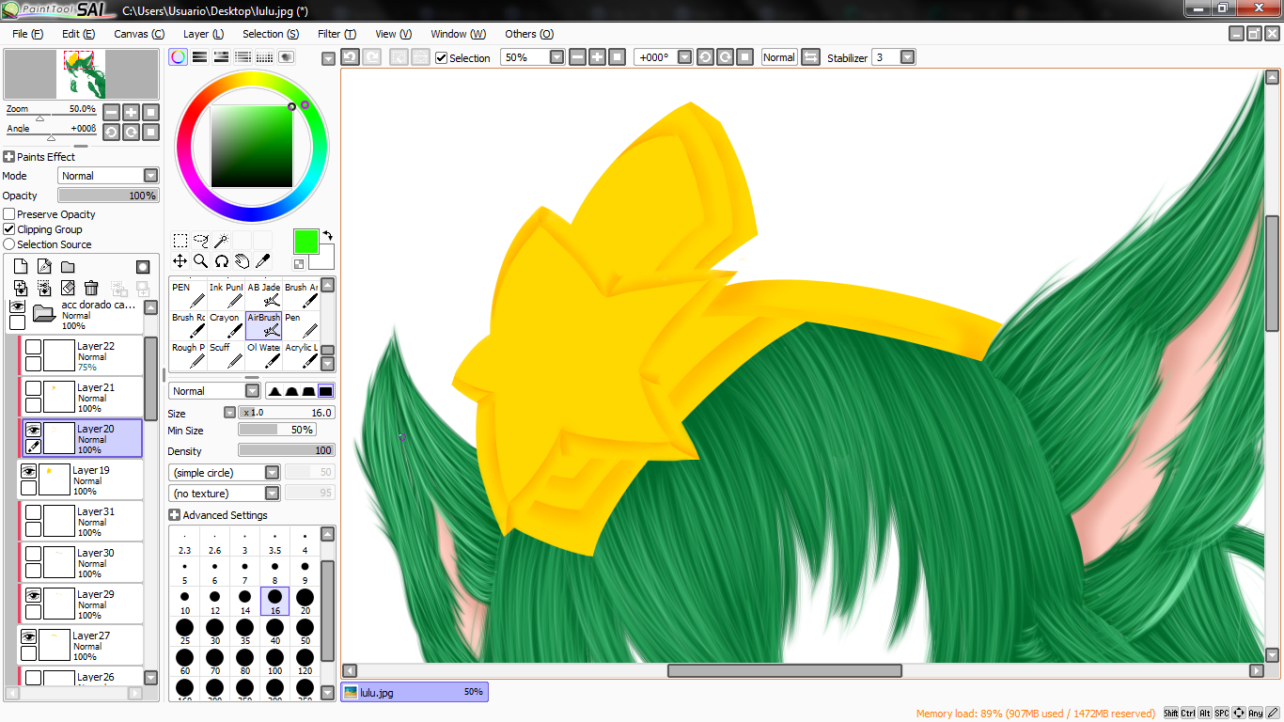The height and width of the screenshot is (722, 1284).
Task: Show Layer22 via its visibility box
Action: 33,347
